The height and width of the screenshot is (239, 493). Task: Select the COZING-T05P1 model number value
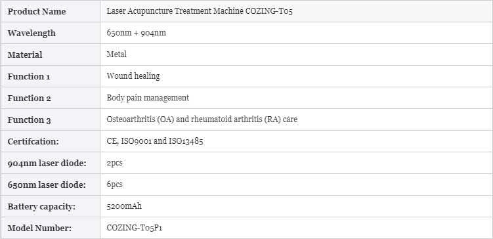coord(135,228)
